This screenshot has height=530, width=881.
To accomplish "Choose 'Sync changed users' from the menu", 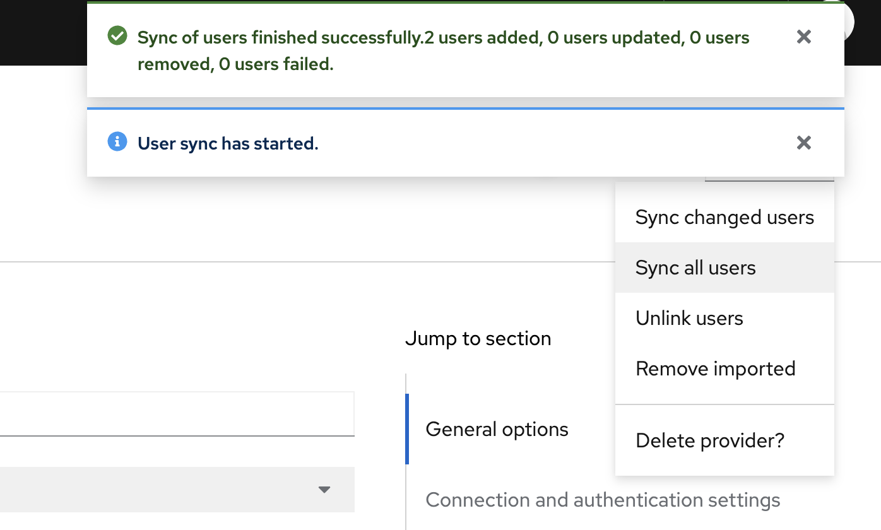I will 724,218.
